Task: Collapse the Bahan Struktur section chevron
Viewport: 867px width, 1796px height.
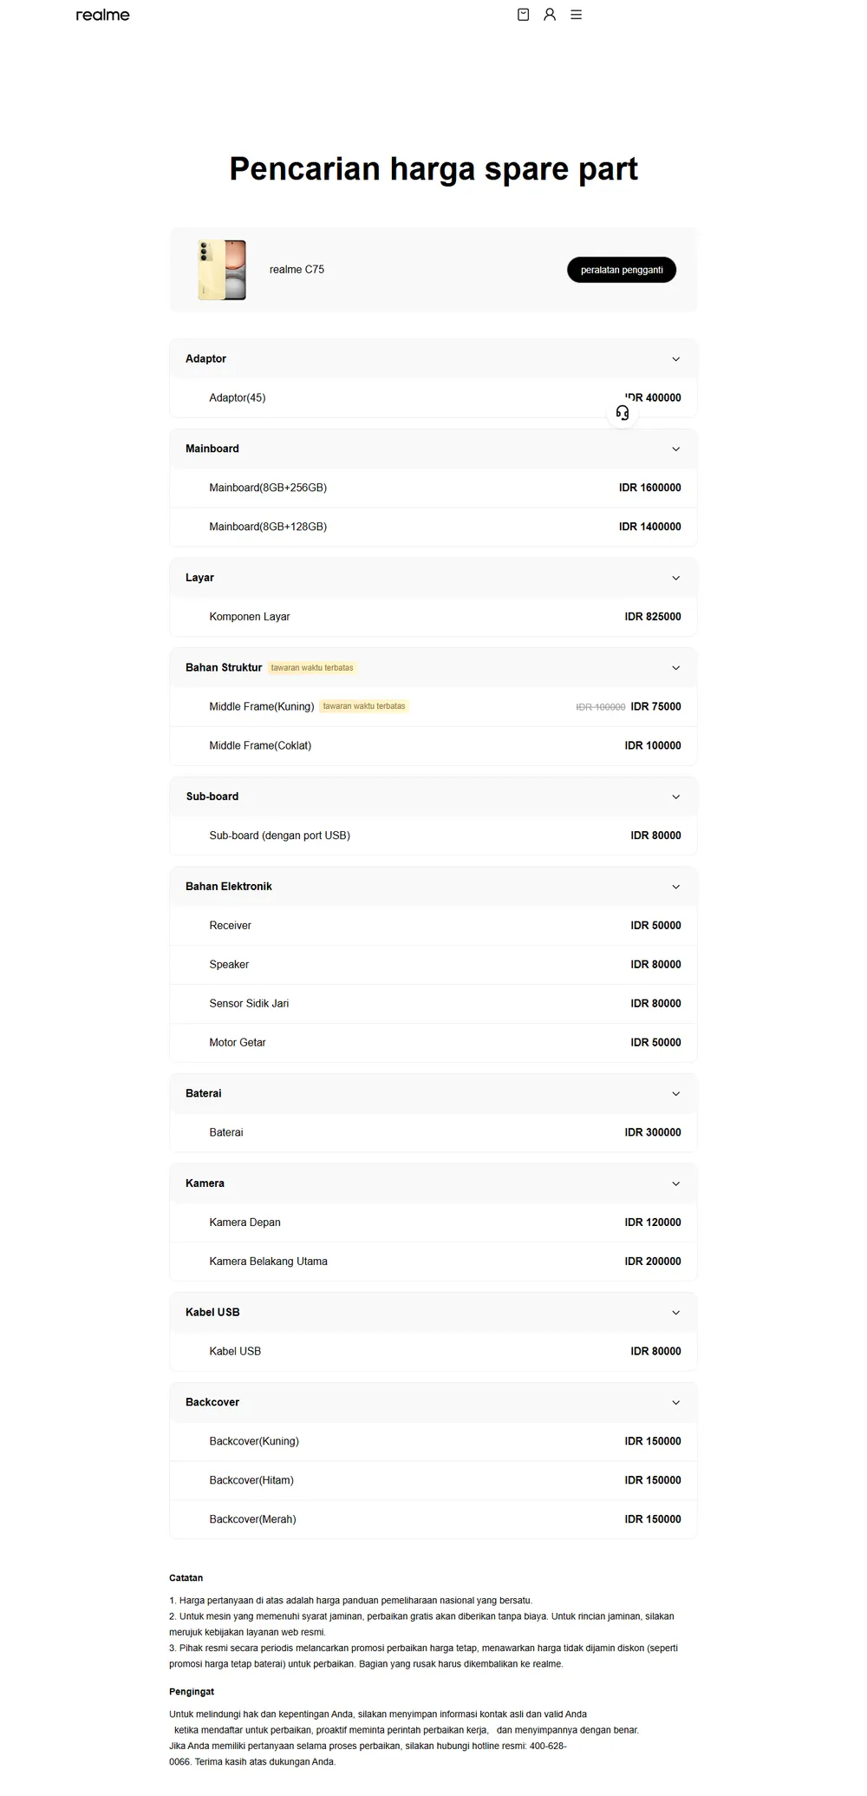Action: (676, 668)
